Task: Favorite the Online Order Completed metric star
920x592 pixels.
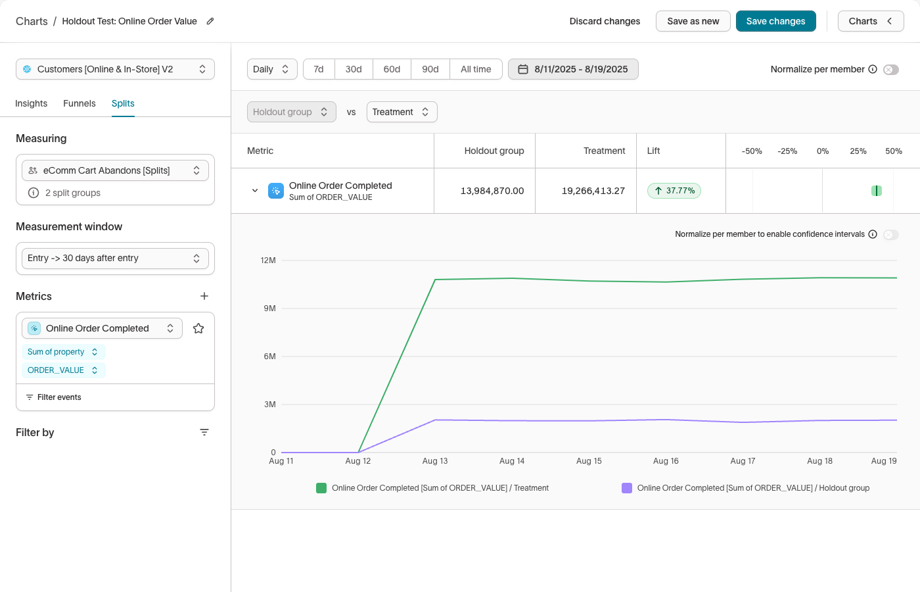Action: click(x=198, y=328)
